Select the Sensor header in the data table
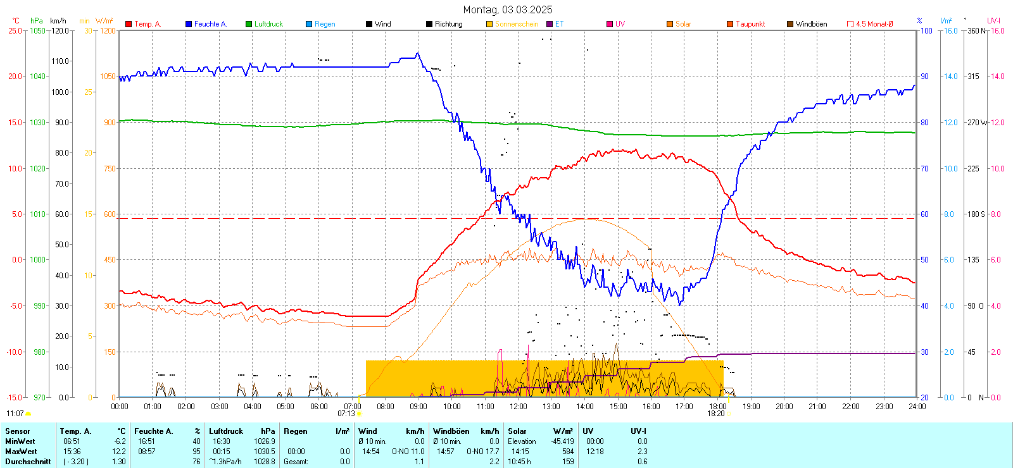 (18, 431)
